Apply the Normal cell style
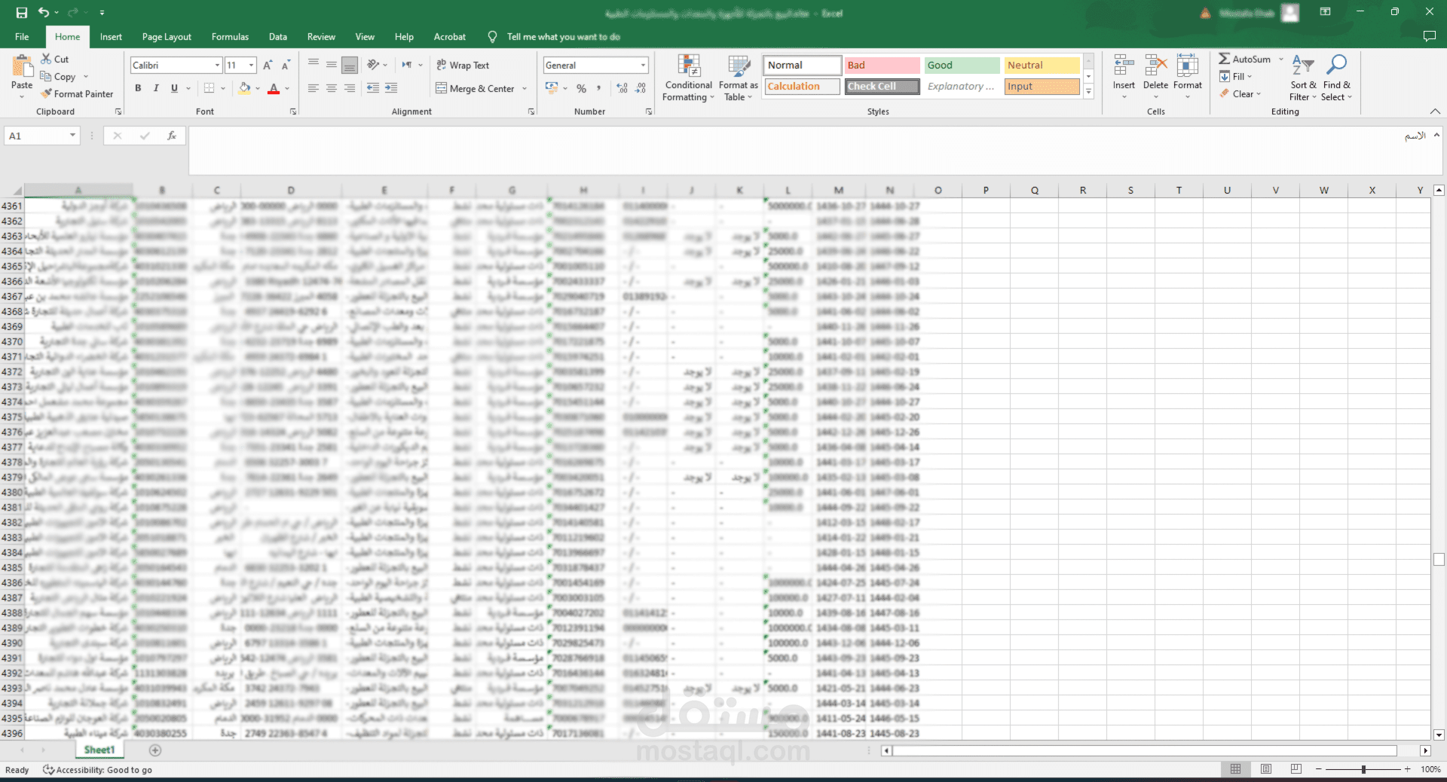The height and width of the screenshot is (782, 1447). click(x=802, y=66)
